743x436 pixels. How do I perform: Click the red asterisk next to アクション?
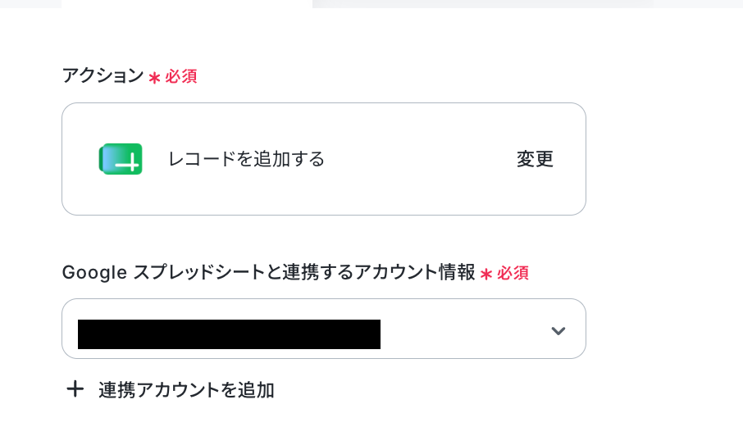(154, 78)
